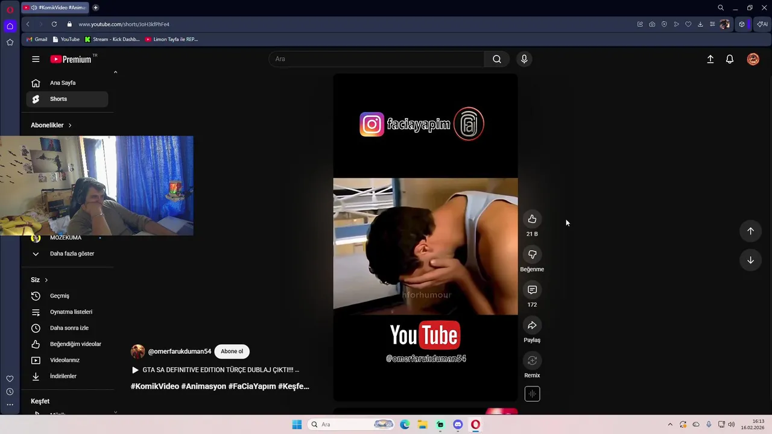Start voice search with microphone

pos(524,59)
